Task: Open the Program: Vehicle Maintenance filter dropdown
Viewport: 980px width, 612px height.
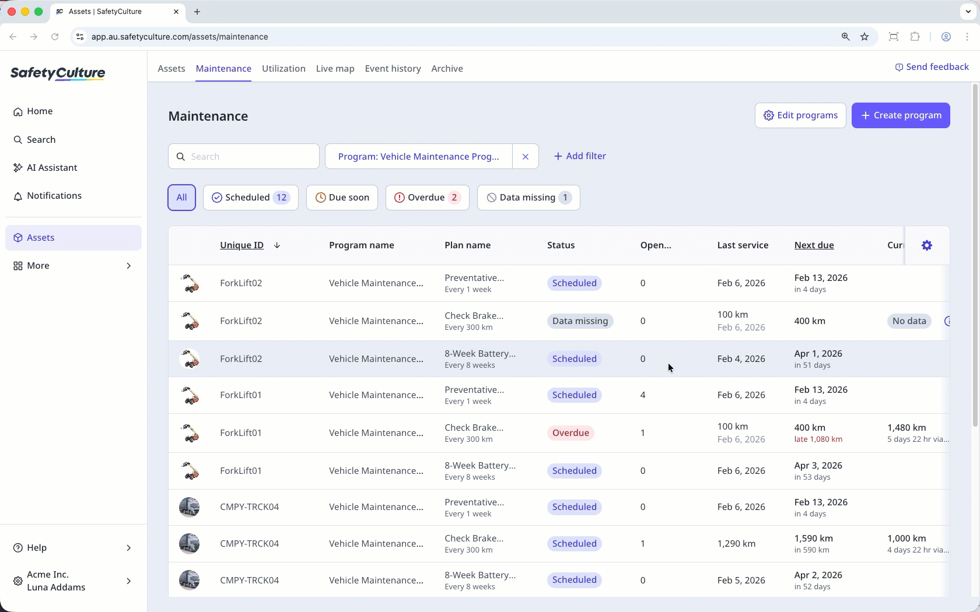Action: point(419,157)
